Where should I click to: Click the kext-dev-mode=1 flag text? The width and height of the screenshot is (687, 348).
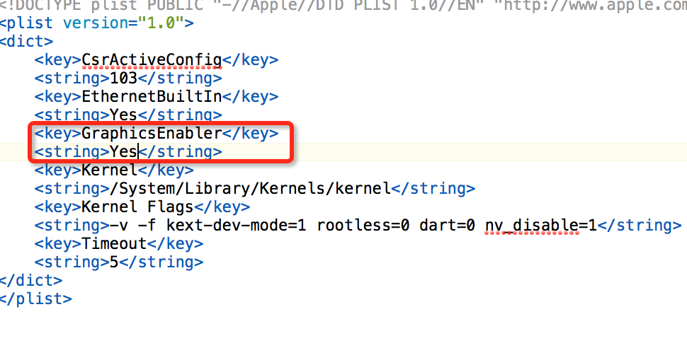(x=236, y=226)
